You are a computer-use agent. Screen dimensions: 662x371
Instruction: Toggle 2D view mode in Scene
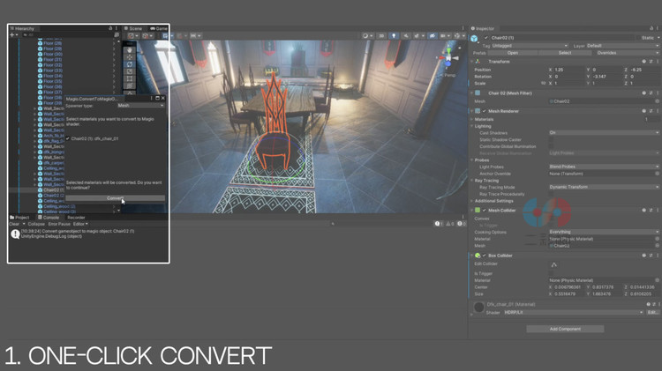pyautogui.click(x=381, y=36)
